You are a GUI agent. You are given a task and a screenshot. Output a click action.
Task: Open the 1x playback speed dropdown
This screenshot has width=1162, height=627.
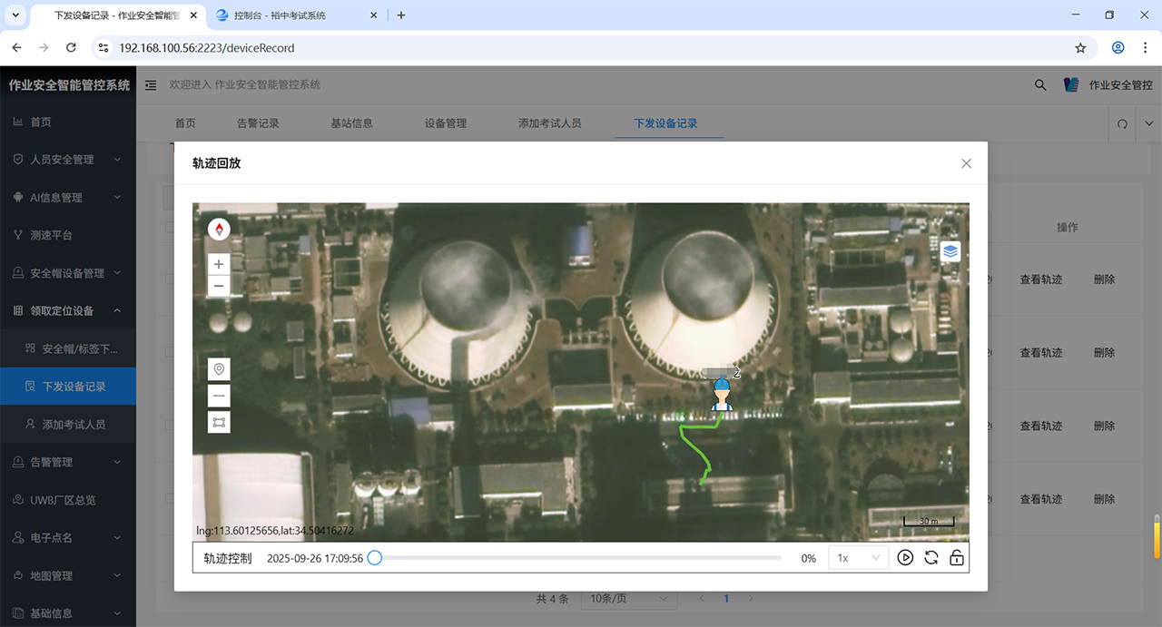858,558
